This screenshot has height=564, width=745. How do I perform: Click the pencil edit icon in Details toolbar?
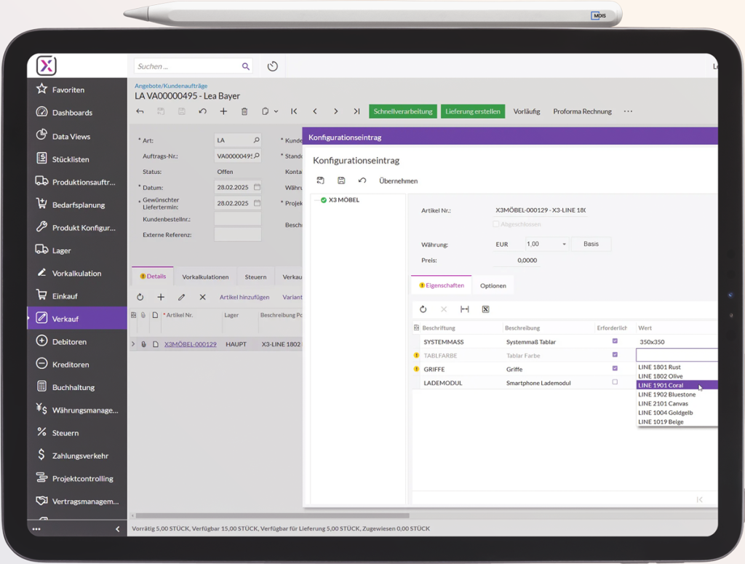coord(182,297)
